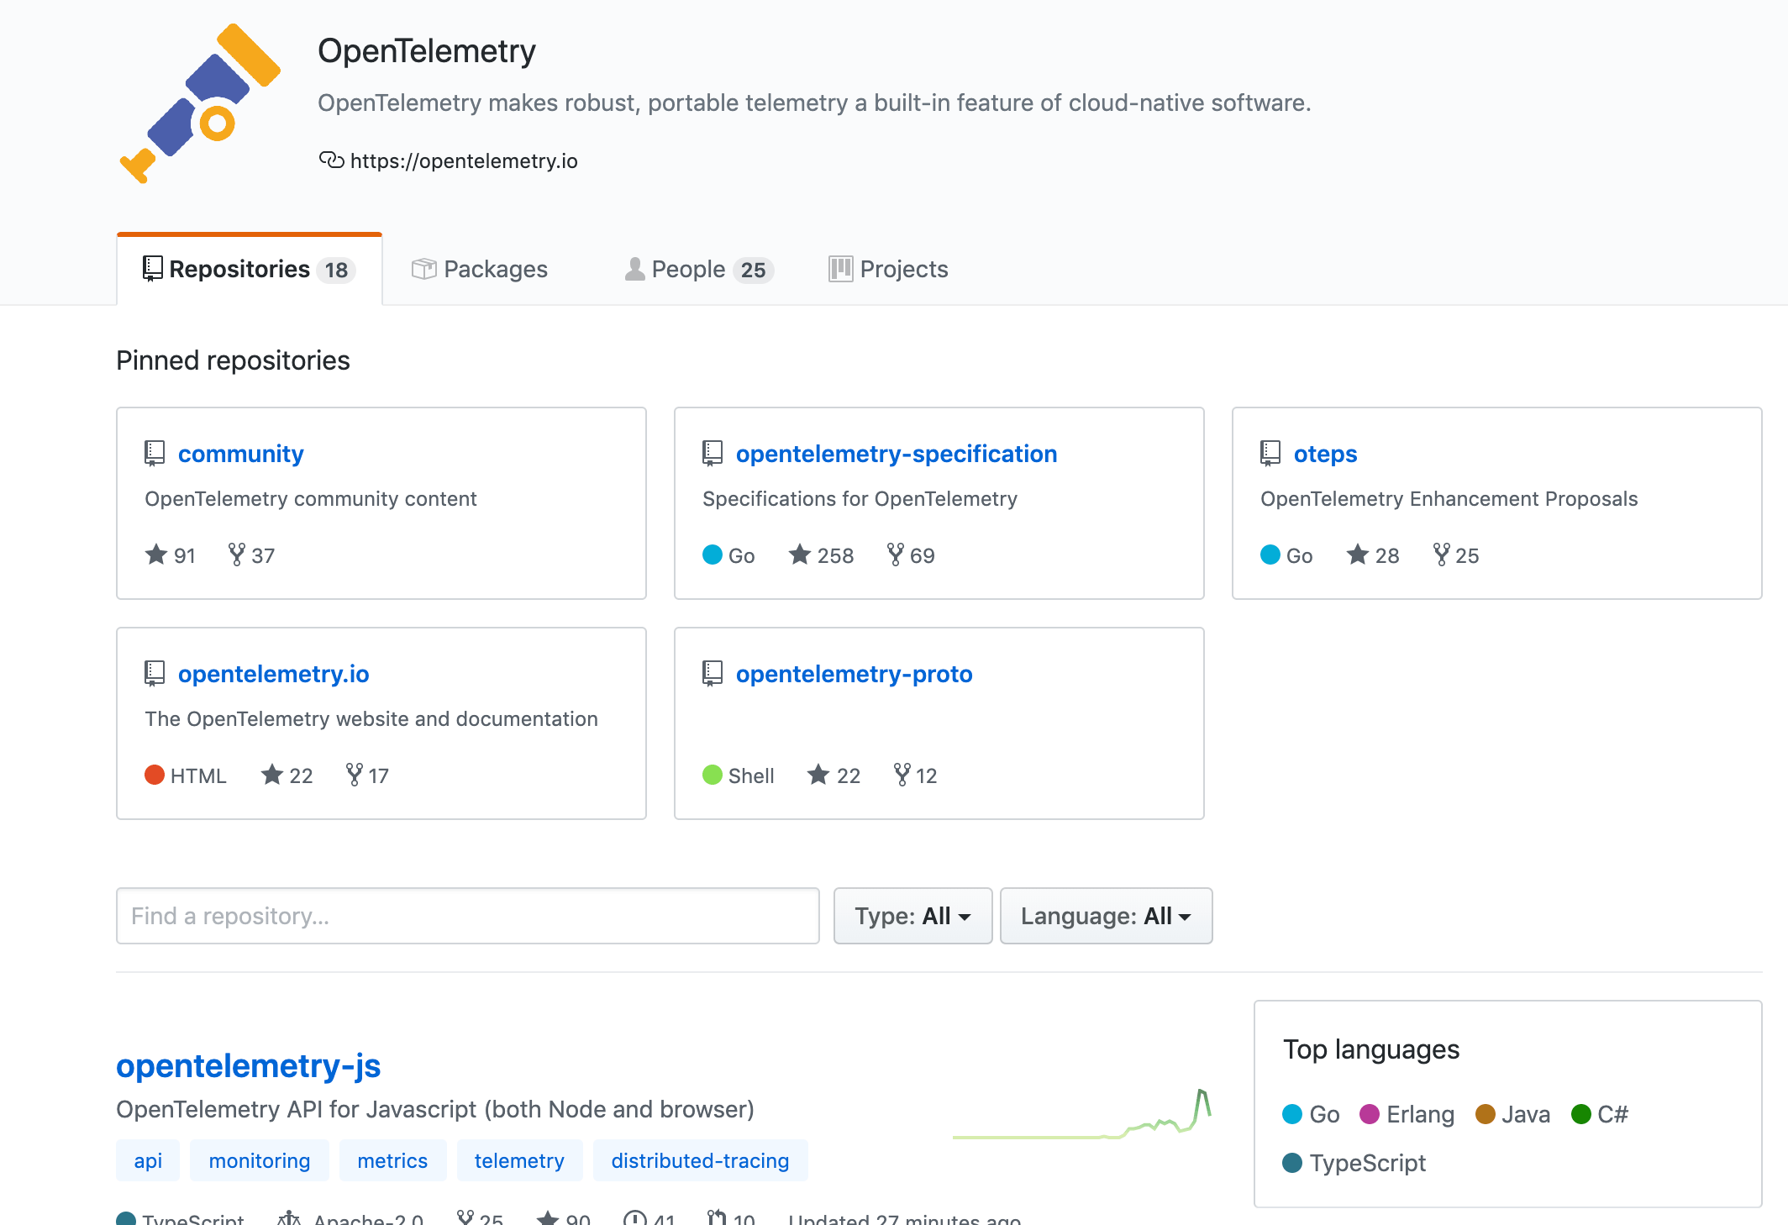Click the repo icon beside opentelemetry.io card
Viewport: 1788px width, 1225px height.
tap(155, 674)
